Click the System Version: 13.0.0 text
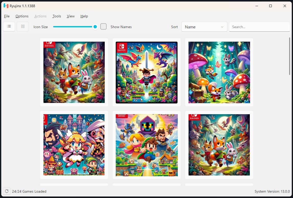 (272, 191)
